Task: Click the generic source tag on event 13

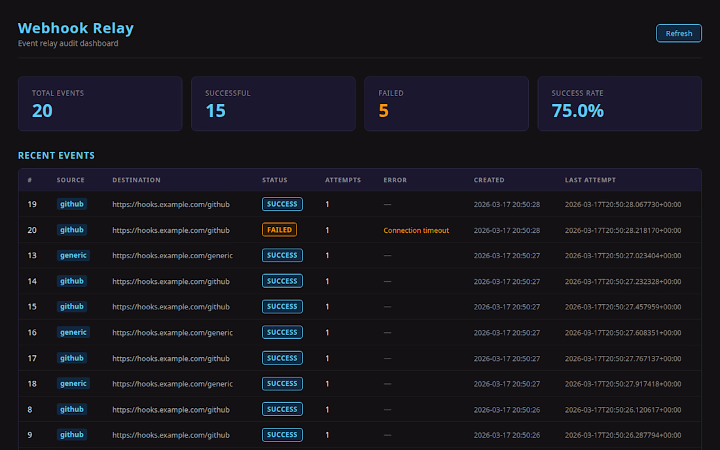Action: [x=73, y=255]
